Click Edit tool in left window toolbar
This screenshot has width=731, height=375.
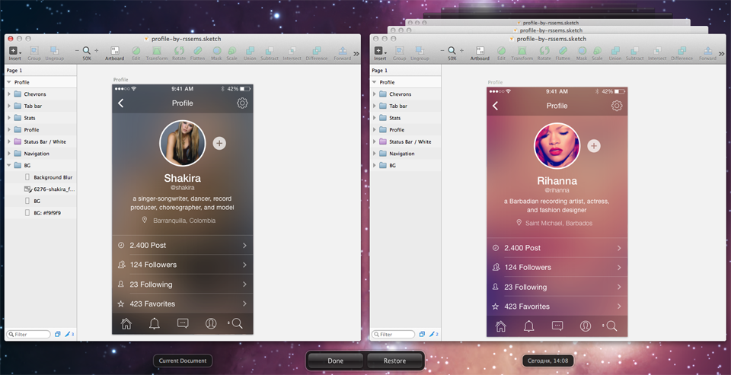coord(136,53)
